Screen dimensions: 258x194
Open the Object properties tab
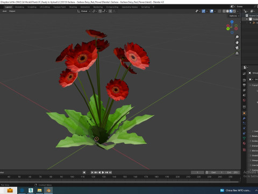point(244,113)
